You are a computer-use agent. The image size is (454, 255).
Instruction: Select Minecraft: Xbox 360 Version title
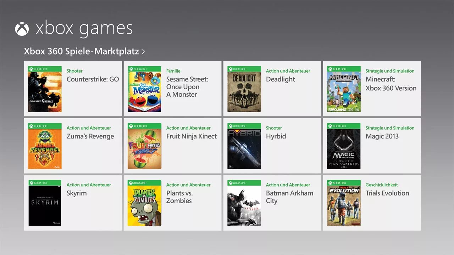391,84
